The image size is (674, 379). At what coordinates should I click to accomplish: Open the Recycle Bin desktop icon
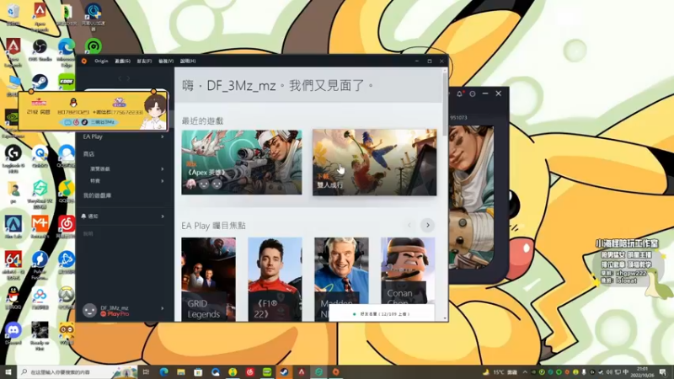[x=13, y=15]
